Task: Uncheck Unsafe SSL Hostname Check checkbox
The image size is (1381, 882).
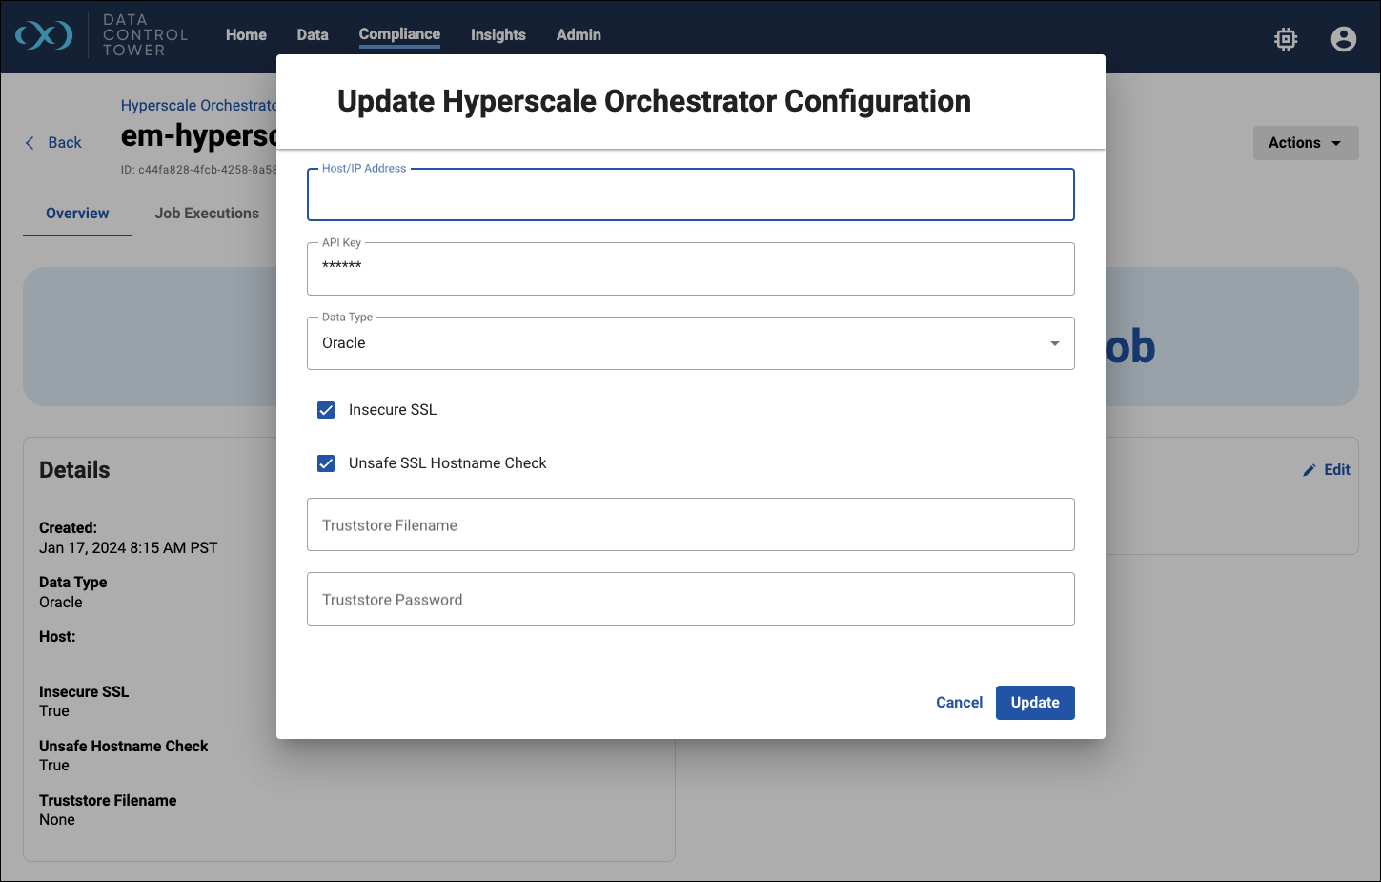Action: coord(326,463)
